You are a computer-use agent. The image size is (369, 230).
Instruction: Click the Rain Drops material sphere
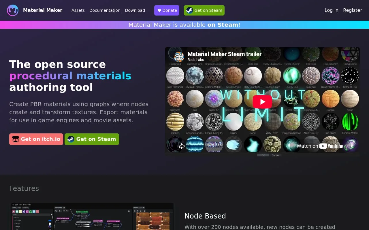click(x=330, y=122)
